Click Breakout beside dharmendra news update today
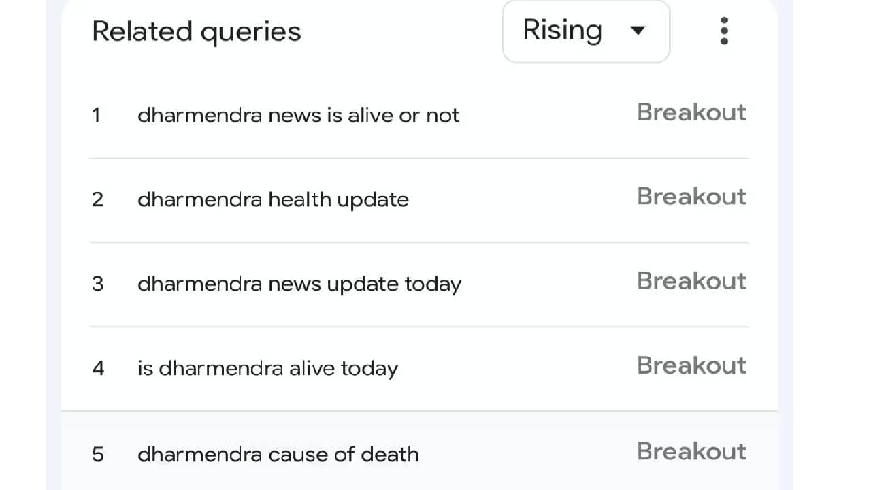The image size is (871, 490). tap(691, 281)
